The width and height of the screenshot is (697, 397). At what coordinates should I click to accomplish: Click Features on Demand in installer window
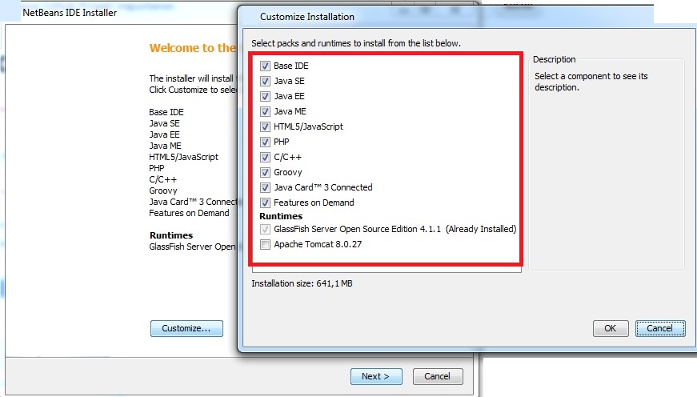[189, 213]
